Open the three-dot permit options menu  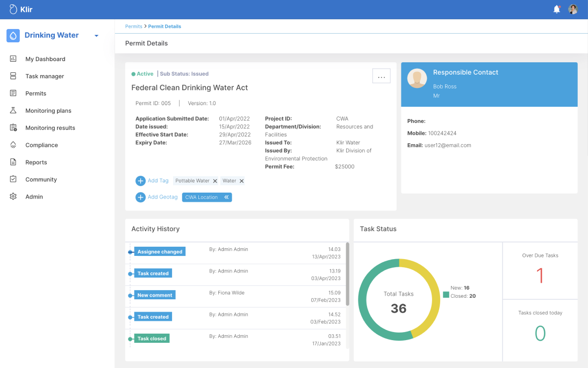pyautogui.click(x=381, y=77)
